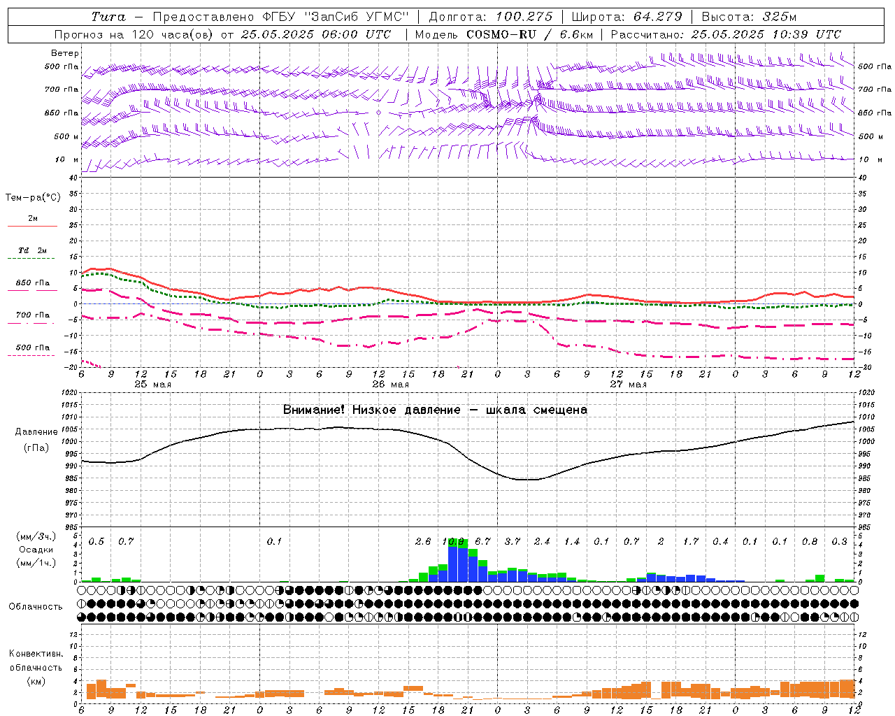Click the "Конвективн." convective cloud label

tap(36, 654)
